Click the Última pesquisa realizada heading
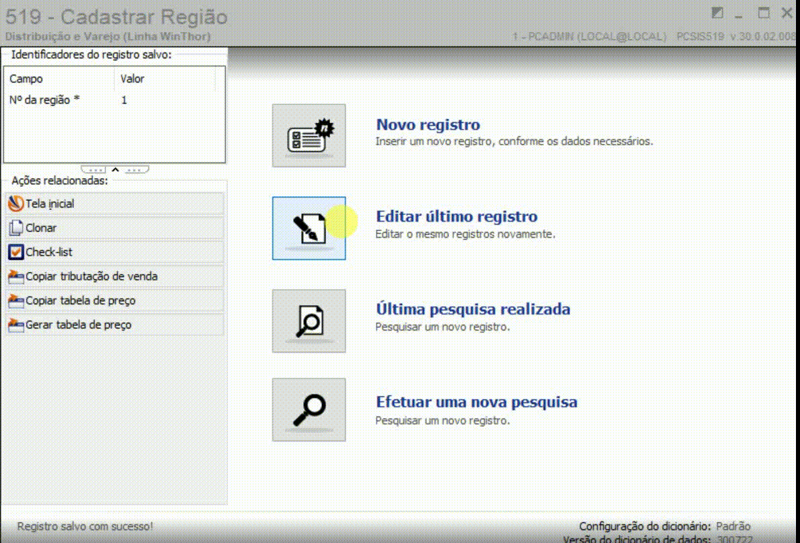The height and width of the screenshot is (543, 800). 473,310
